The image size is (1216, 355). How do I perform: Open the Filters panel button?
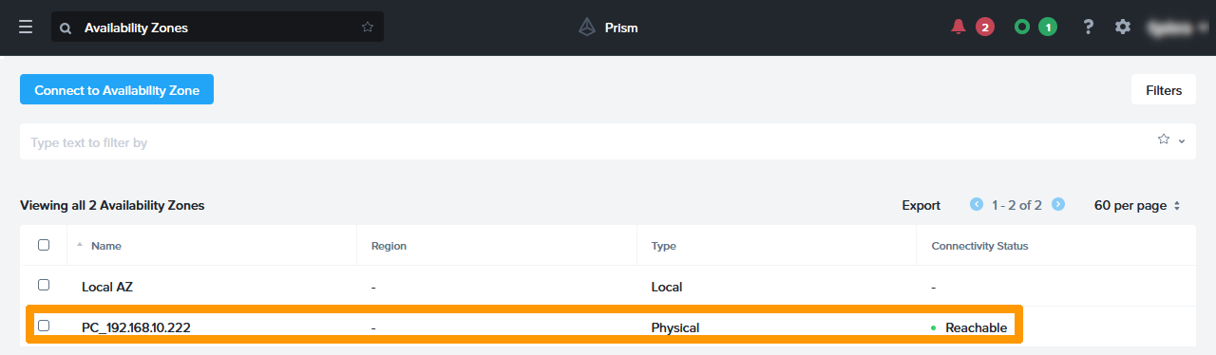[x=1164, y=90]
